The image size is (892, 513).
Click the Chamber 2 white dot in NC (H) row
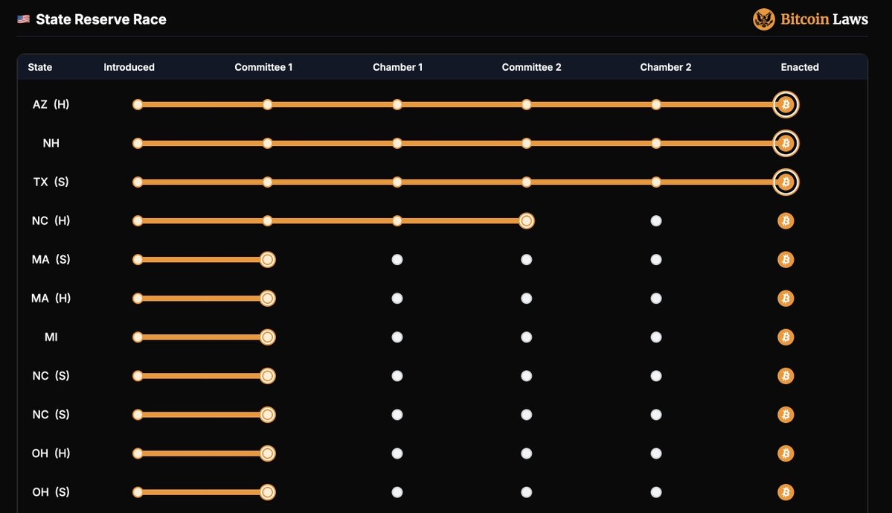point(656,221)
